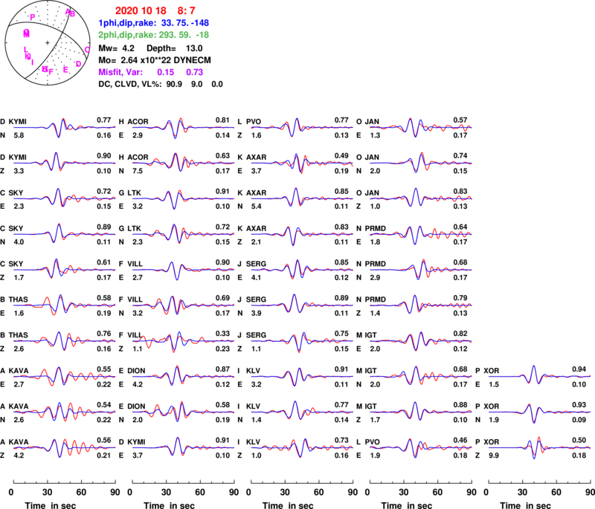Click the AXAR Z correlation value 0.83

(x=341, y=227)
